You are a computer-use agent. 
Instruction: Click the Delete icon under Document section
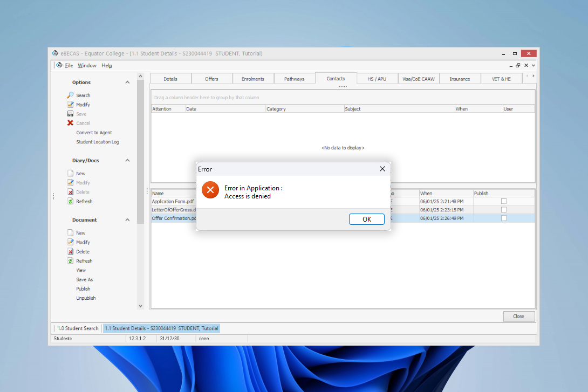(x=70, y=252)
